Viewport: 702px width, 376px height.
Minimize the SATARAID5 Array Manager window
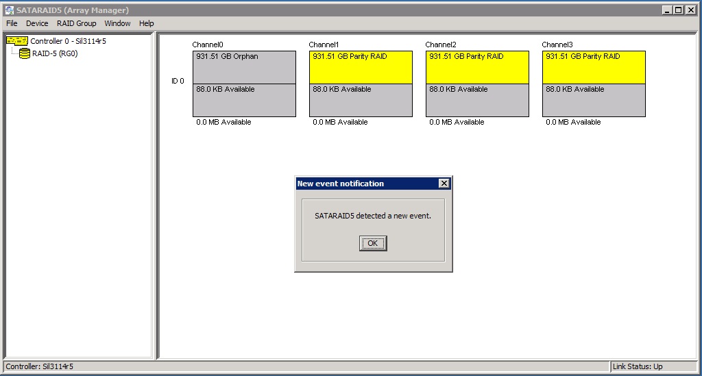tap(666, 10)
